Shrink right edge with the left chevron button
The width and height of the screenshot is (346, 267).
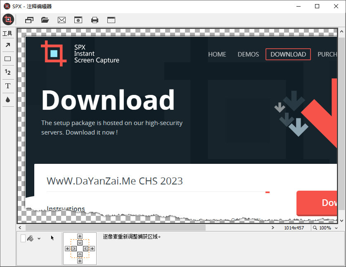(x=86, y=249)
